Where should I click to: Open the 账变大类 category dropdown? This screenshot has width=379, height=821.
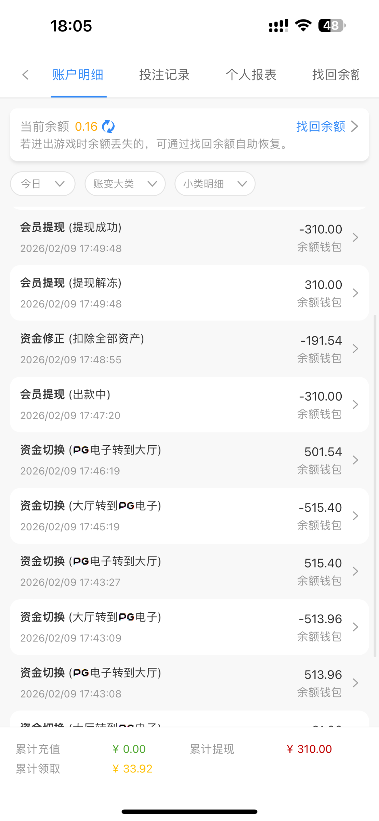pyautogui.click(x=125, y=184)
